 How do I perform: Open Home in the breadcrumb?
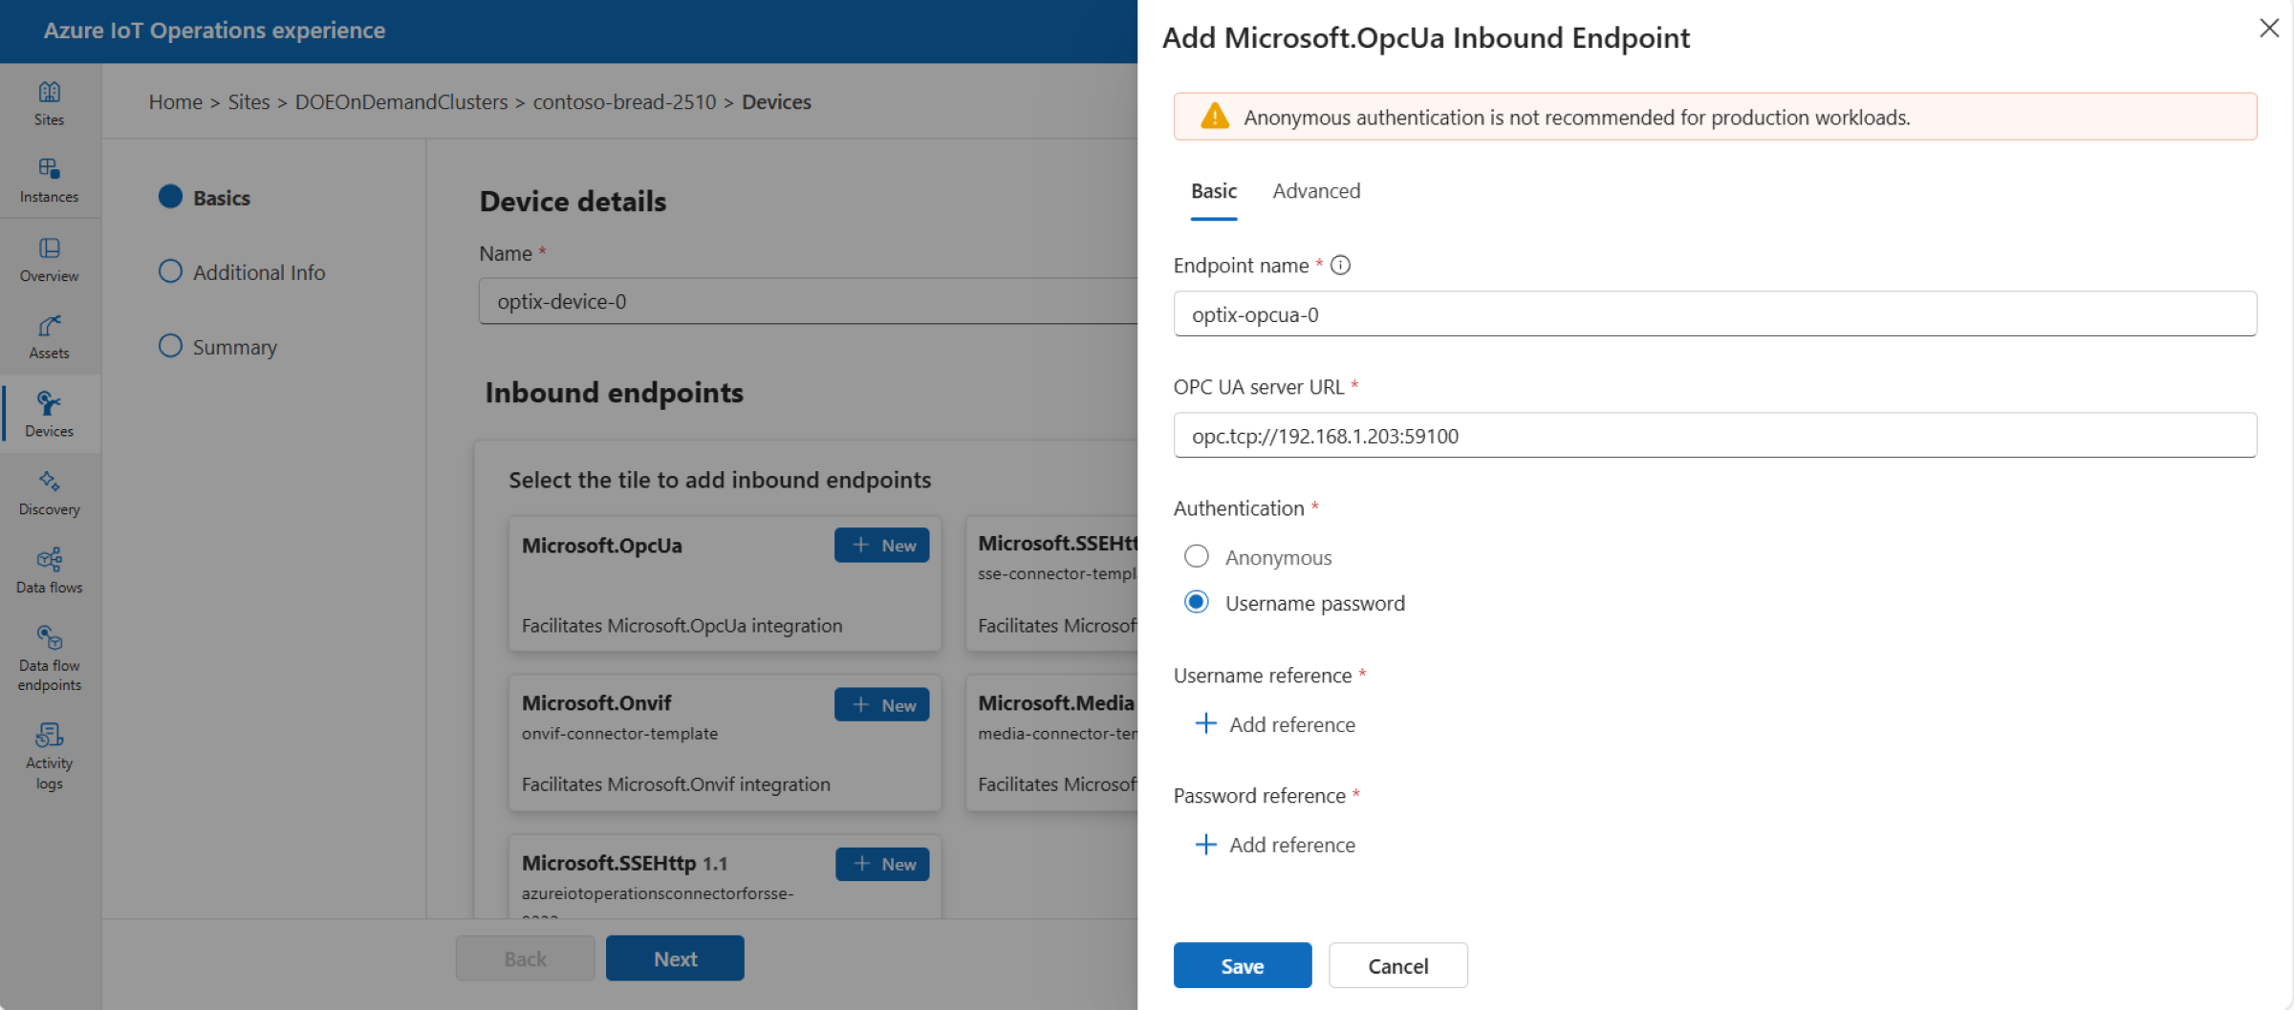[175, 102]
